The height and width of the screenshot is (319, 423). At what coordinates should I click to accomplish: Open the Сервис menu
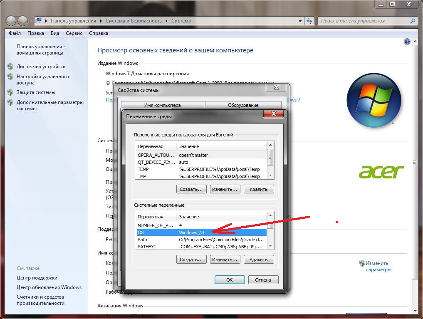click(74, 33)
